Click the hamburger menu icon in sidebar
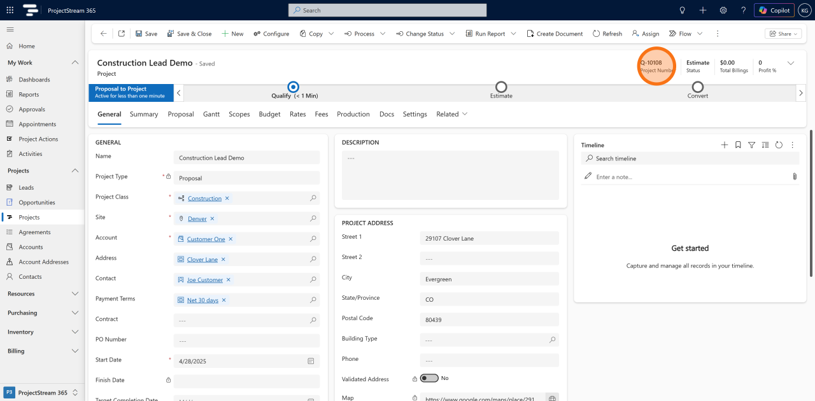Screen dimensions: 815x401 10,29
